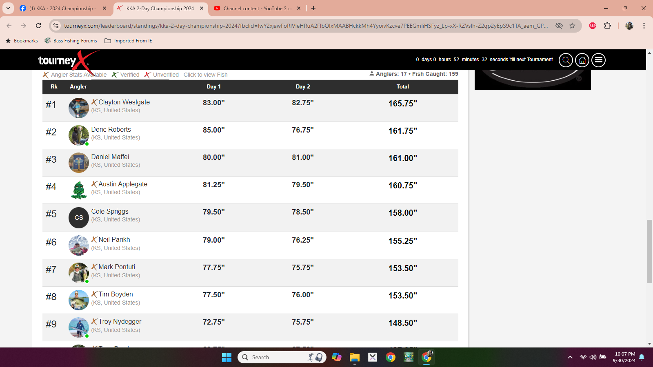Open the AdBlock Plus extension

point(593,26)
